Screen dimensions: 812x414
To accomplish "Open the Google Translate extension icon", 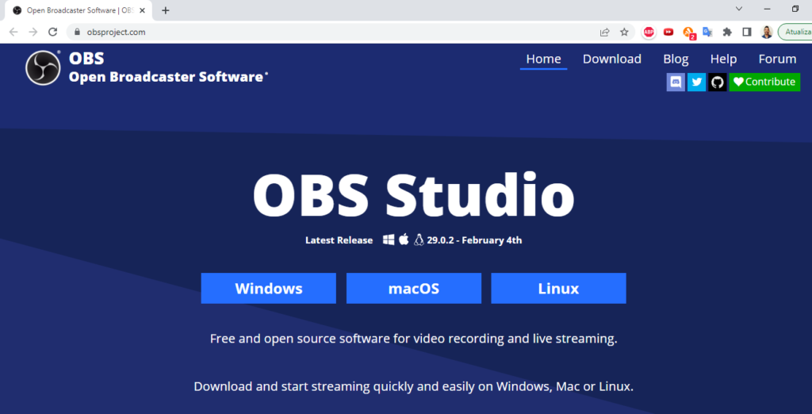I will click(707, 33).
